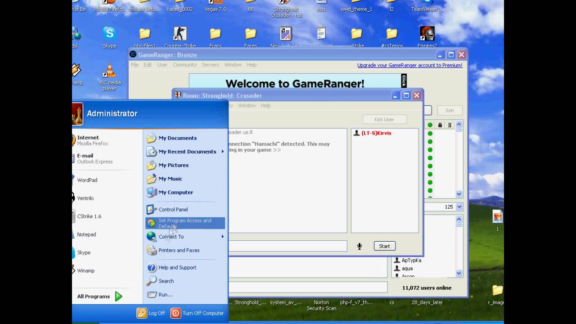
Task: Click the user list scrollbar up arrow
Action: (459, 219)
